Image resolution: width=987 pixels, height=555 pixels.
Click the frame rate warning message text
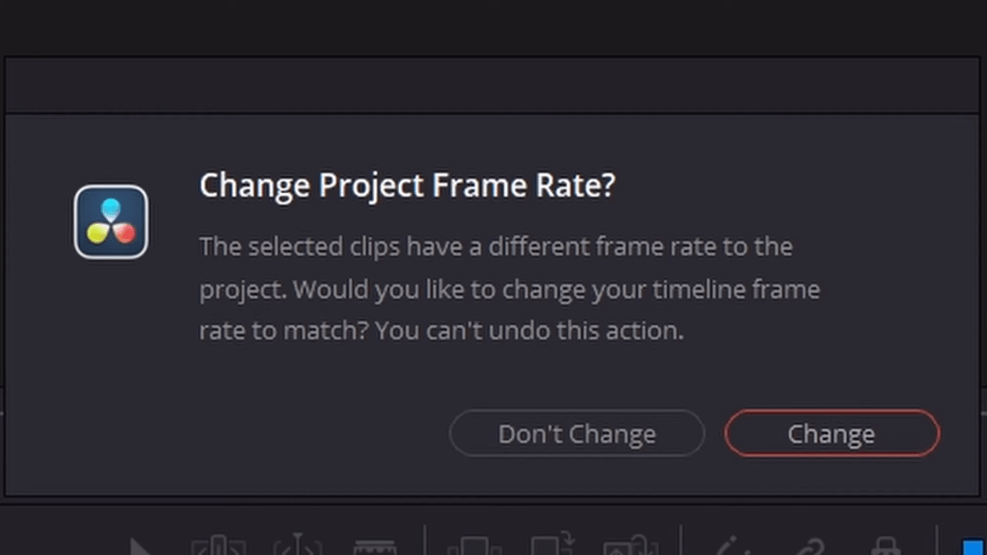point(510,288)
